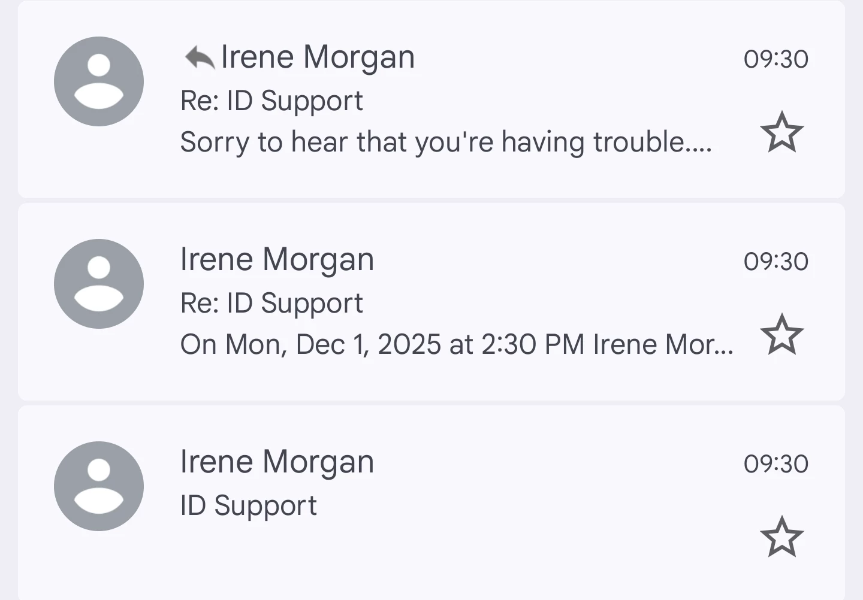The width and height of the screenshot is (863, 600).
Task: Click the 09:30 timestamp on the "Sorry to hear" email
Action: (776, 59)
